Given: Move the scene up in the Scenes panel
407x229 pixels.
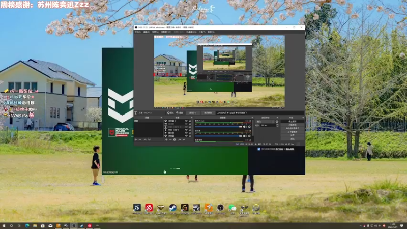Looking at the screenshot, I should click(x=145, y=139).
